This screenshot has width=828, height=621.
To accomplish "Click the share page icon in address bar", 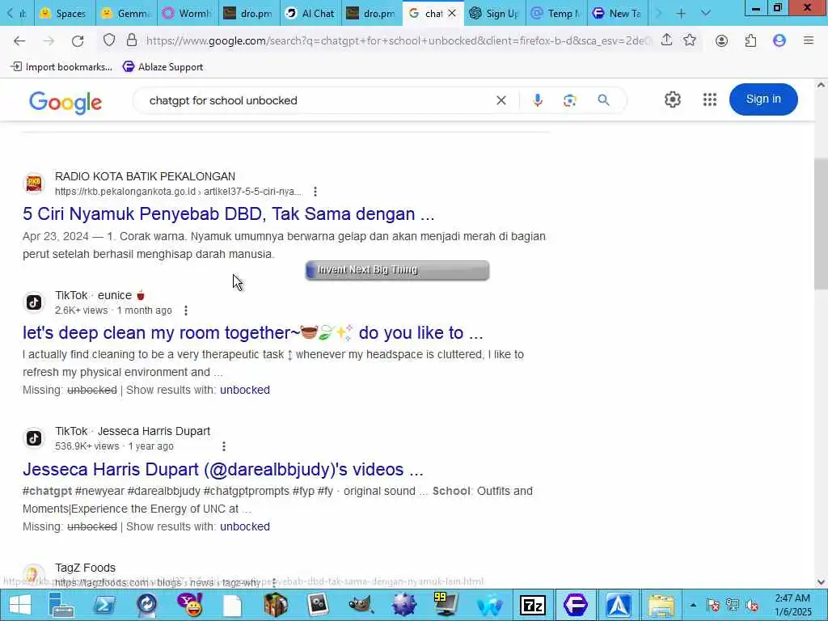I will (666, 40).
